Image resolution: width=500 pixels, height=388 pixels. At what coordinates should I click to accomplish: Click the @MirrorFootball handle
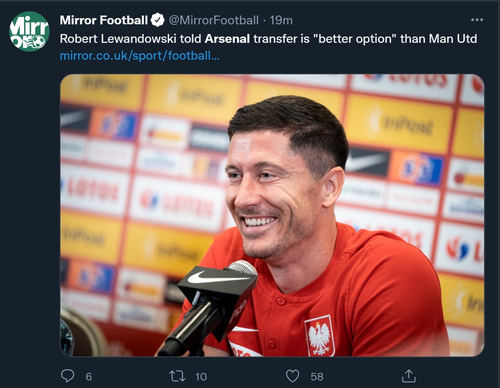coord(213,20)
